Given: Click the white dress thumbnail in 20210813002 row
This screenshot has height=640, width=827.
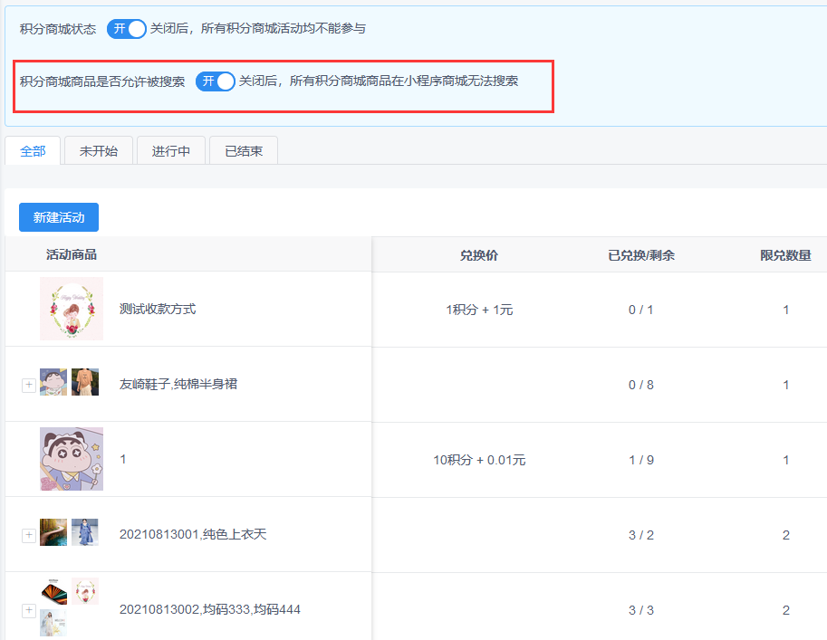Looking at the screenshot, I should [x=53, y=623].
